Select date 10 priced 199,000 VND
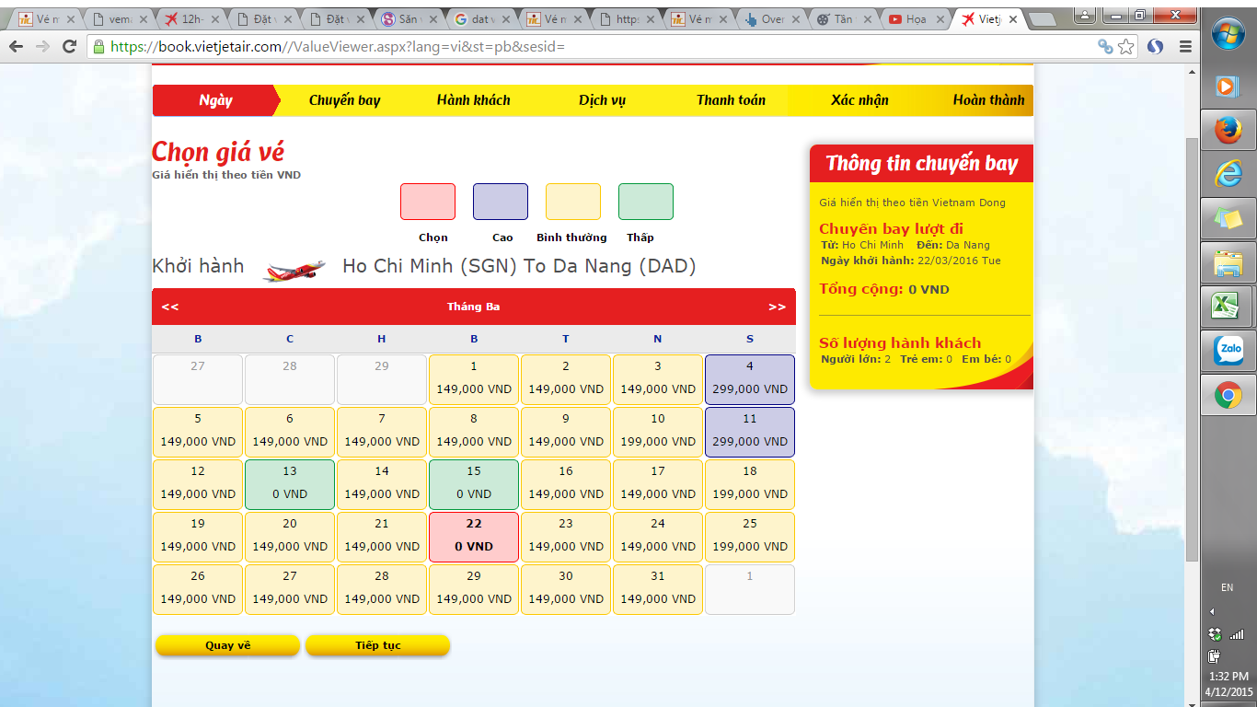1257x707 pixels. coord(658,432)
